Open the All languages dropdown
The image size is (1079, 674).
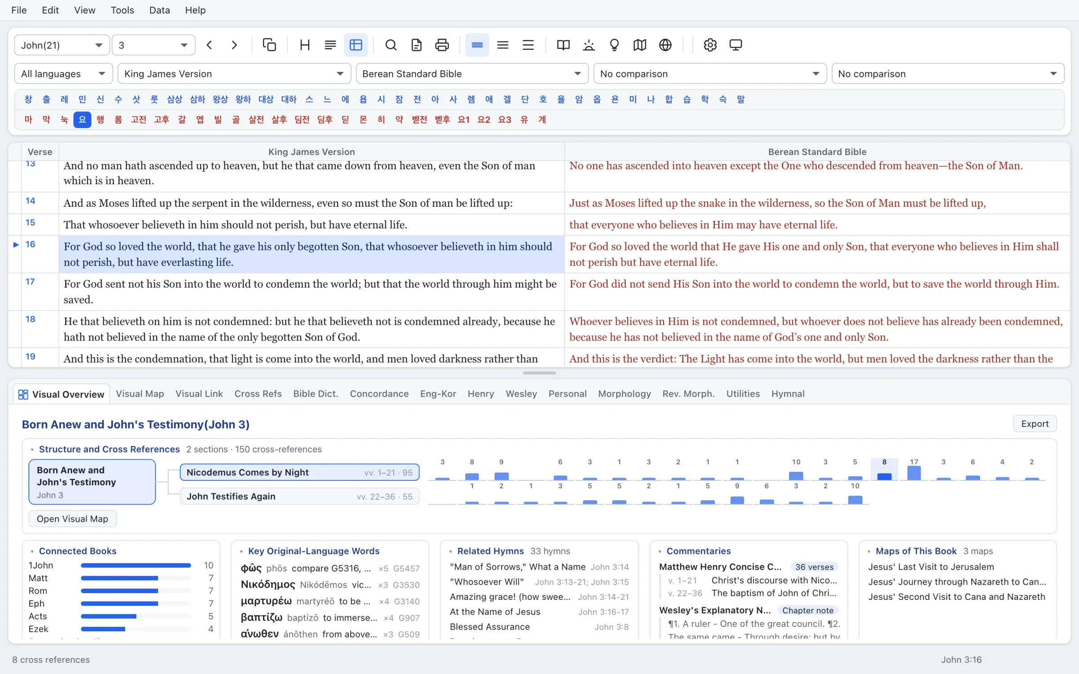coord(63,74)
